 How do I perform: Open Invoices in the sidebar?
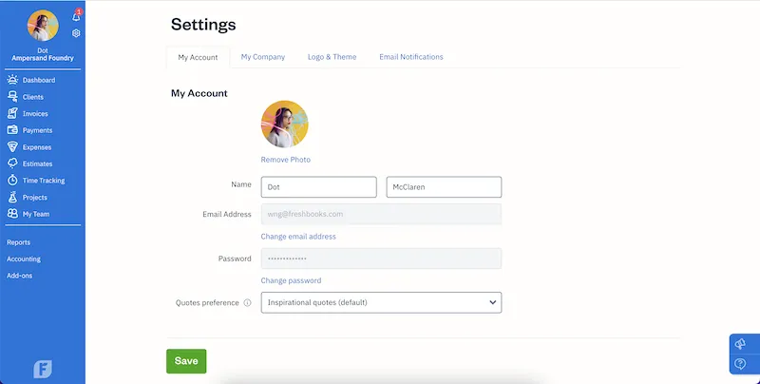(x=35, y=114)
